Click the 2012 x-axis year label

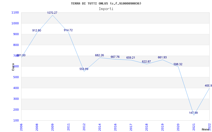[84, 127]
